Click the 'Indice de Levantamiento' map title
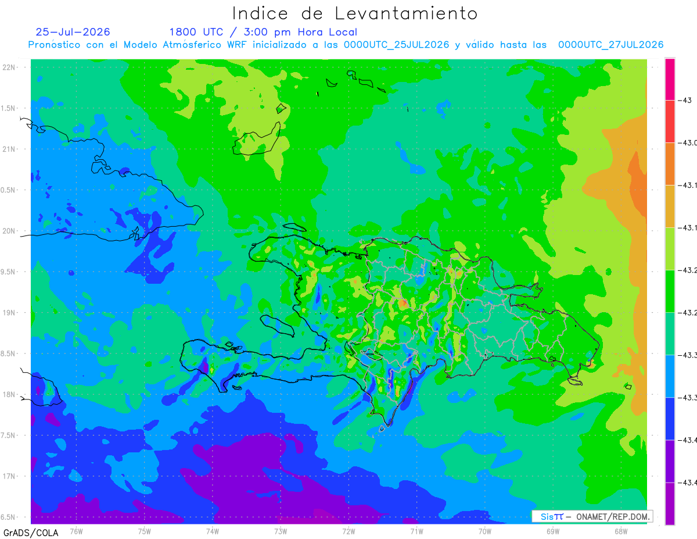The height and width of the screenshot is (539, 697). click(355, 13)
